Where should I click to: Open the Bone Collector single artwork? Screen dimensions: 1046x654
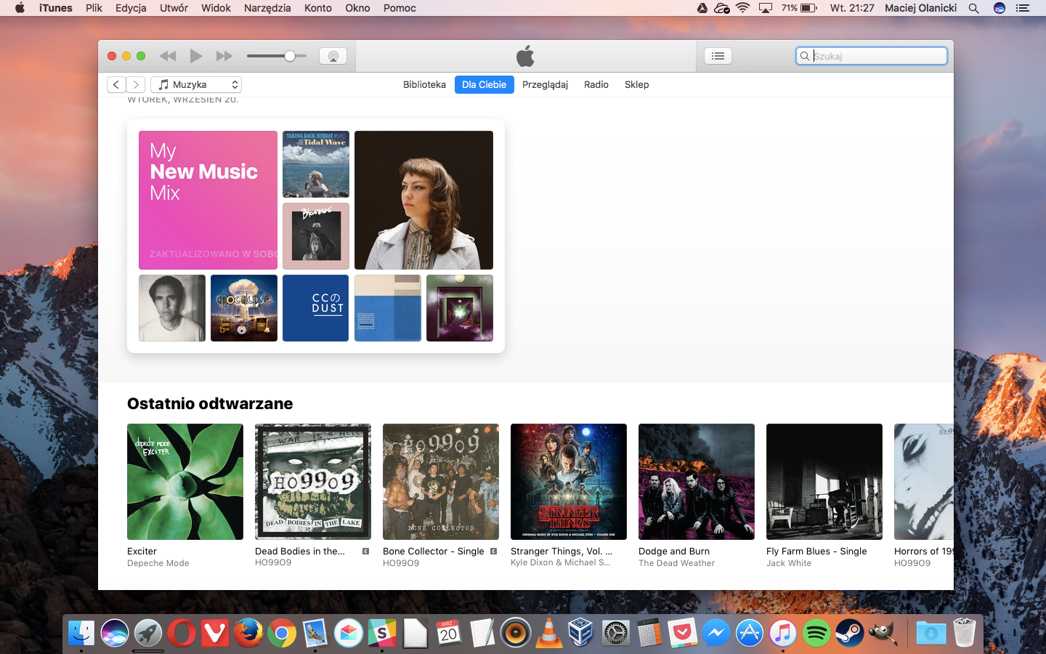point(441,482)
